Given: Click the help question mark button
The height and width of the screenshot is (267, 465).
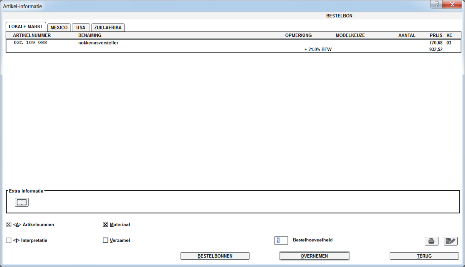Looking at the screenshot, I should pyautogui.click(x=437, y=4).
